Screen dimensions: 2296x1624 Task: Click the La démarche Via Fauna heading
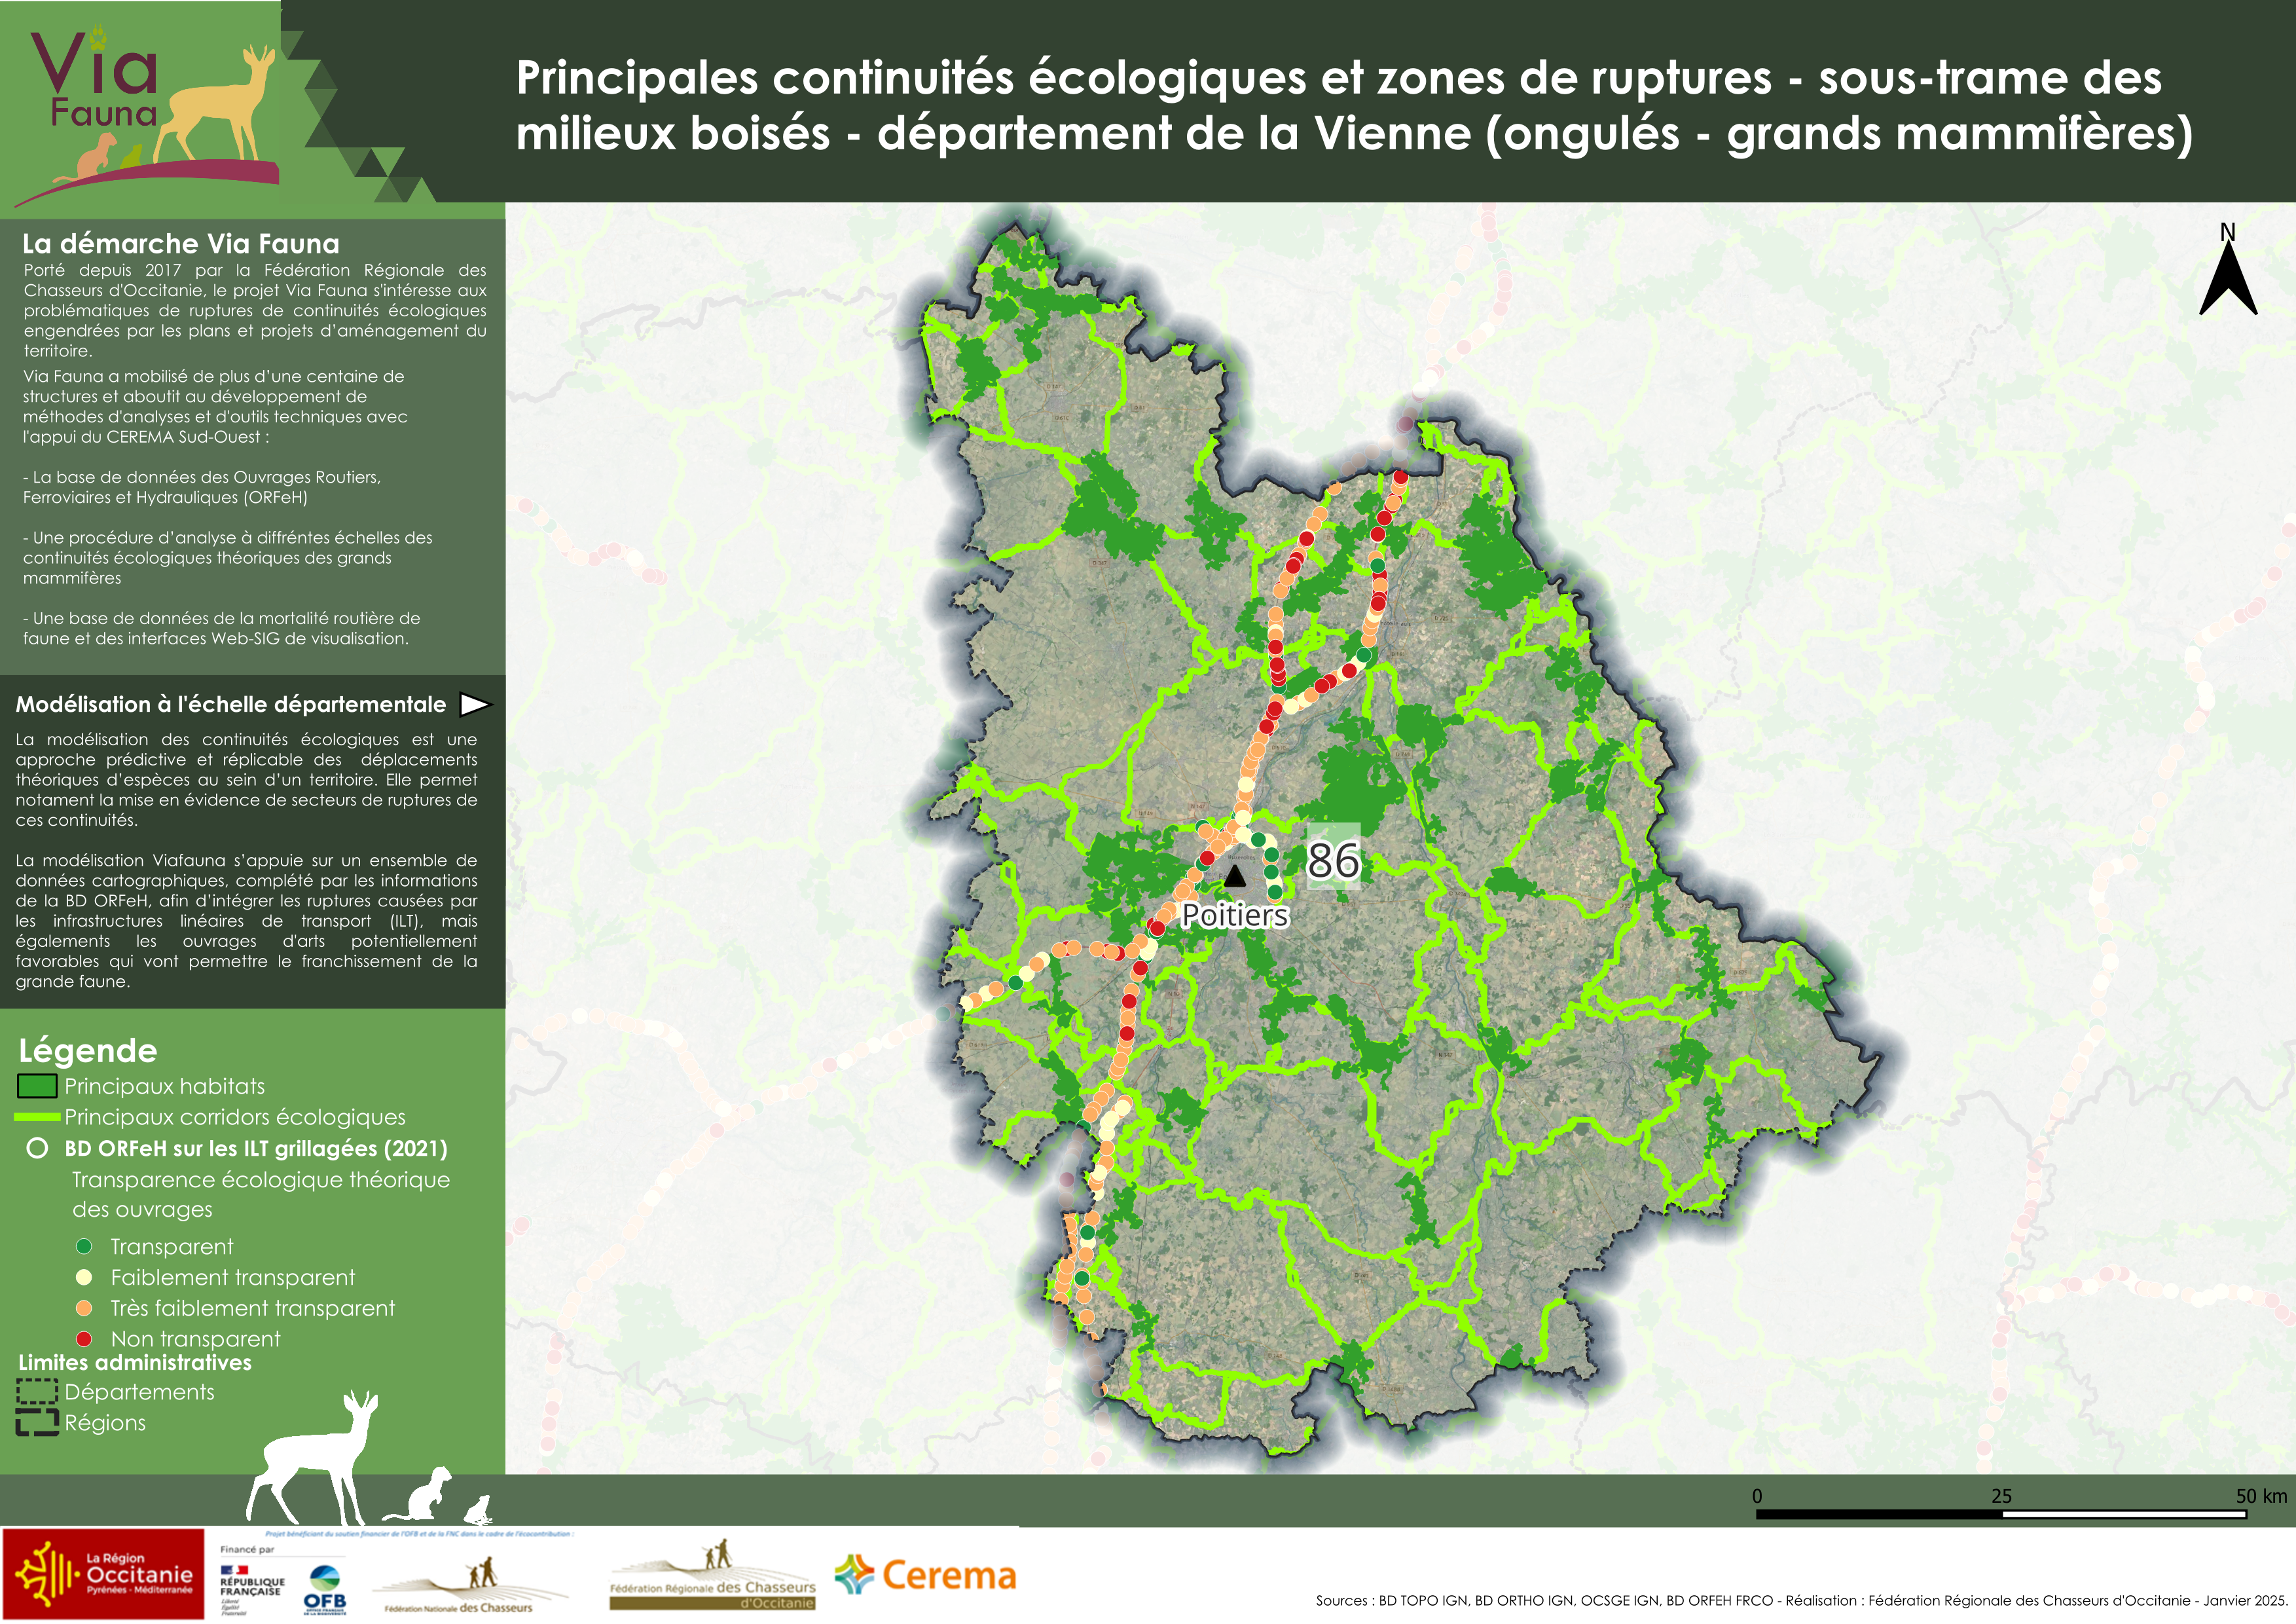(x=181, y=243)
